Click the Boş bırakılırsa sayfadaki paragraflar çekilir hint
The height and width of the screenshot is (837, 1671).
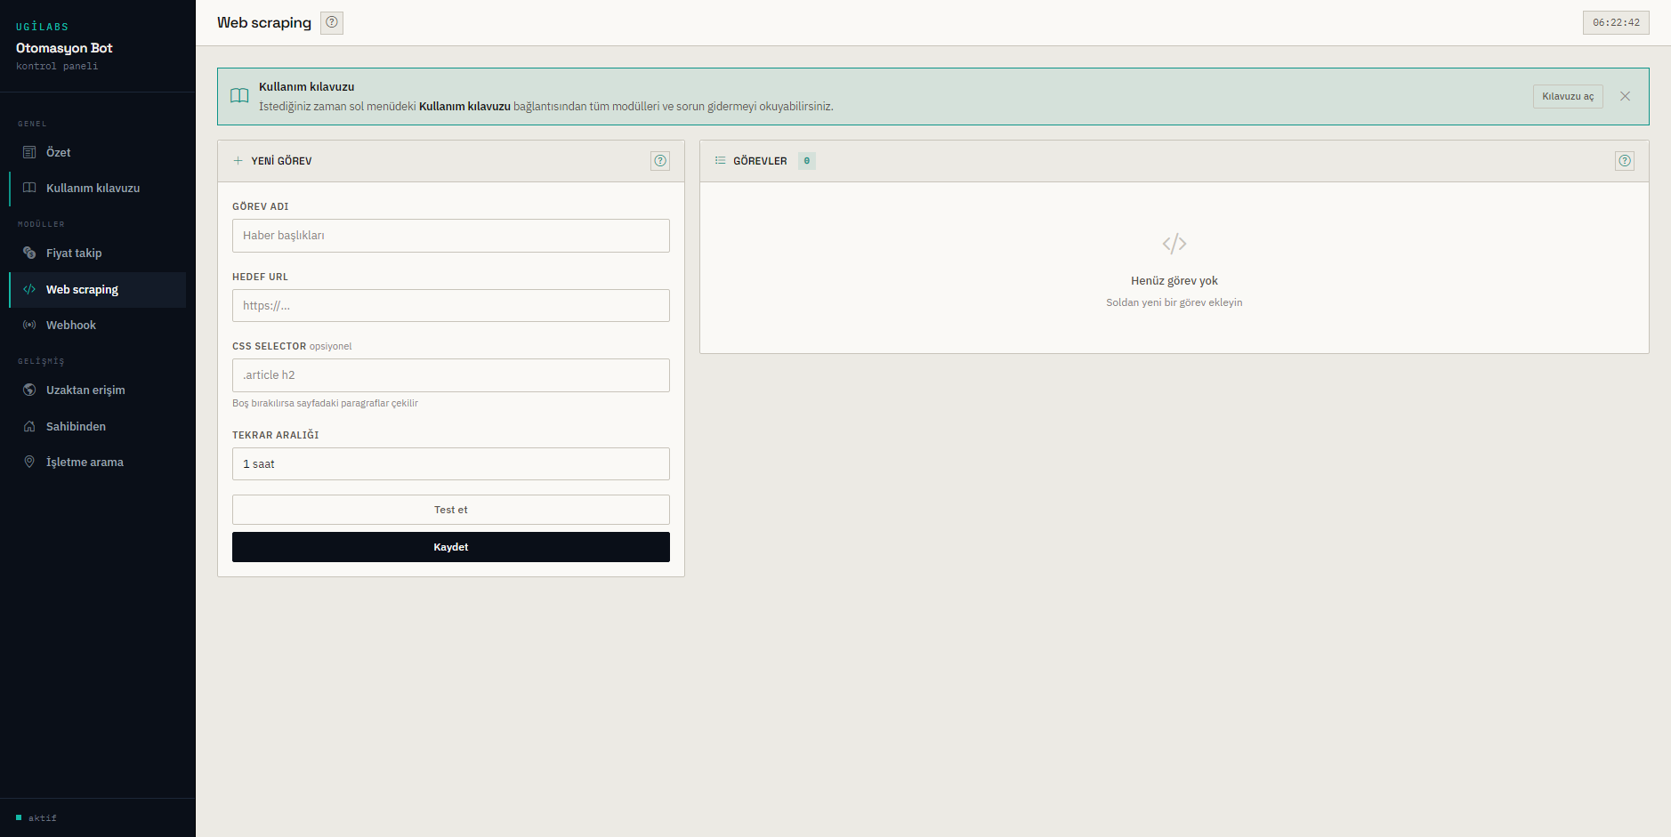pyautogui.click(x=325, y=403)
